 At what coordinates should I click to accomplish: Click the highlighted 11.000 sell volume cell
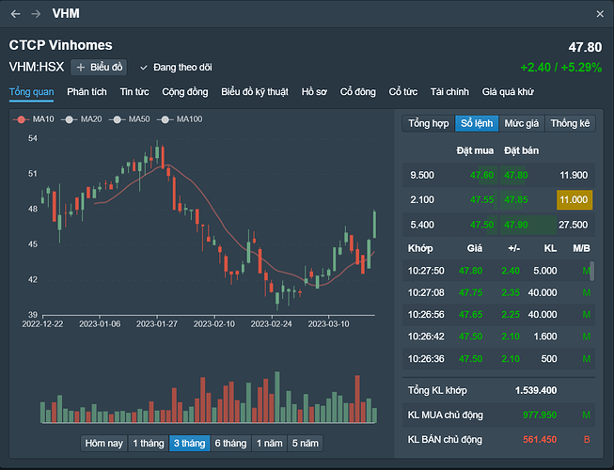pos(573,199)
